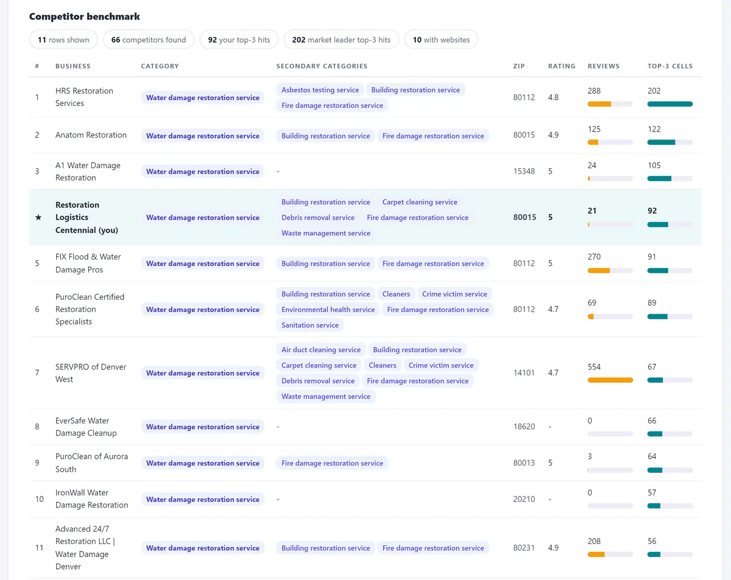Click the ZIP value 15348

coord(524,171)
